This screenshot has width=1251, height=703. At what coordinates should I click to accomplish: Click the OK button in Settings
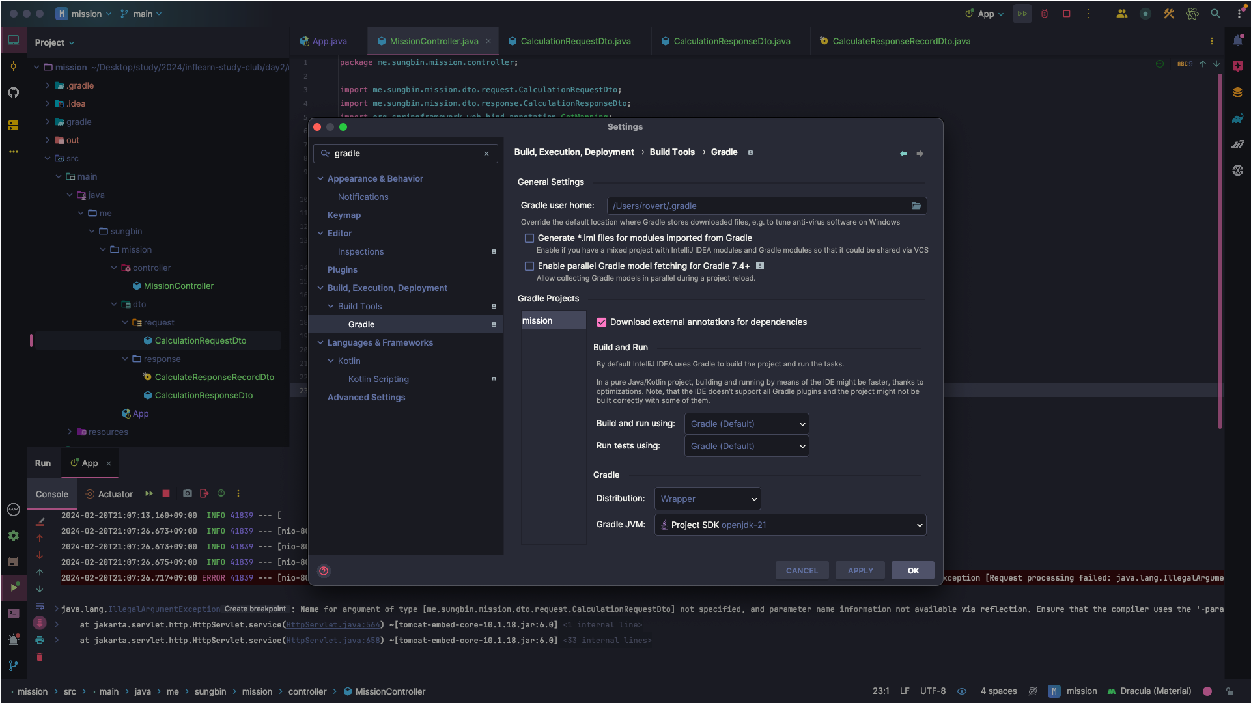tap(913, 571)
